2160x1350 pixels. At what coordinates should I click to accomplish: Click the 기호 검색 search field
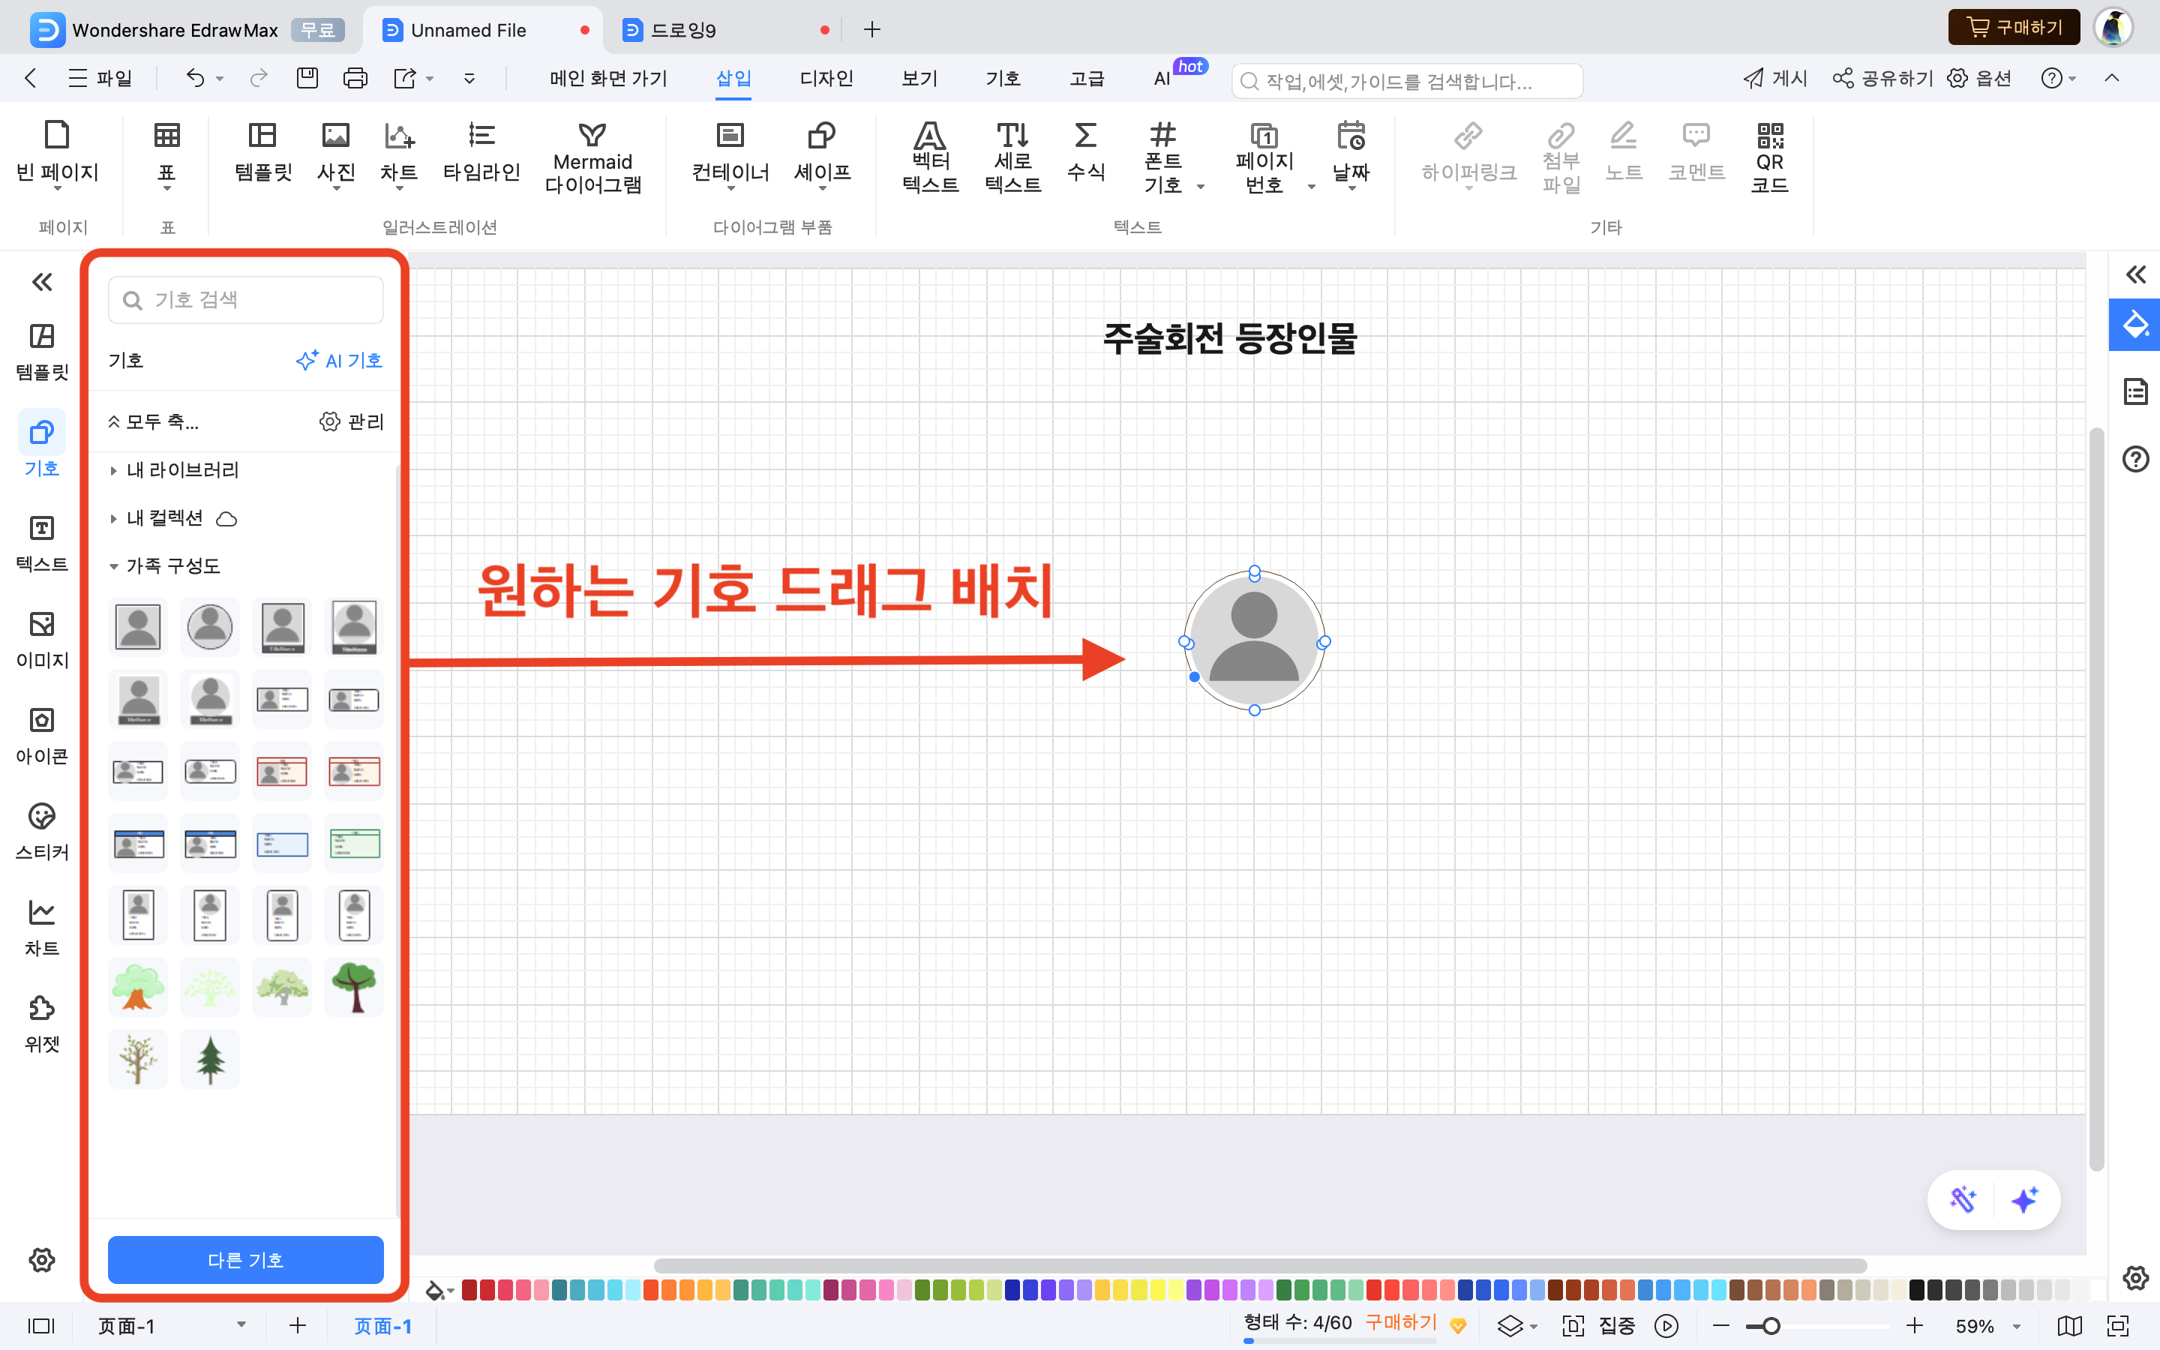pos(246,300)
